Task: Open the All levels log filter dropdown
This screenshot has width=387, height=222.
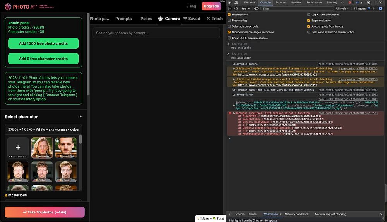Action: [x=342, y=9]
